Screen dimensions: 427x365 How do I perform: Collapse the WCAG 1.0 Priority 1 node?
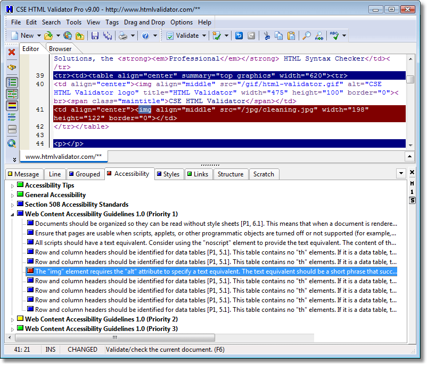tap(12, 215)
